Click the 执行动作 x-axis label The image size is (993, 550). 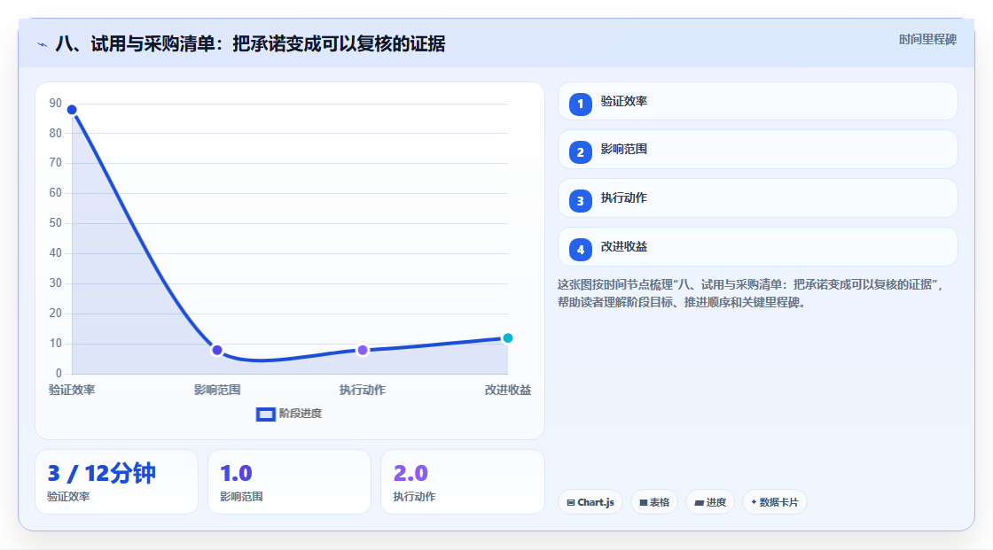click(x=363, y=390)
